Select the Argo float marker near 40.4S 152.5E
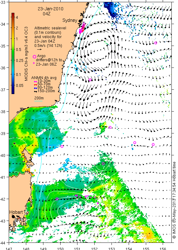Viewport: 178px width, 250px height. pyautogui.click(x=103, y=163)
